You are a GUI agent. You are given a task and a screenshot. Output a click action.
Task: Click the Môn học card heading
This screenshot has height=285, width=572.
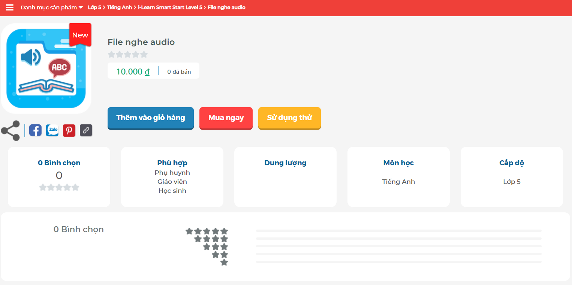click(398, 163)
